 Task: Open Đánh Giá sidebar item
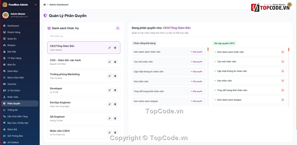point(20,129)
